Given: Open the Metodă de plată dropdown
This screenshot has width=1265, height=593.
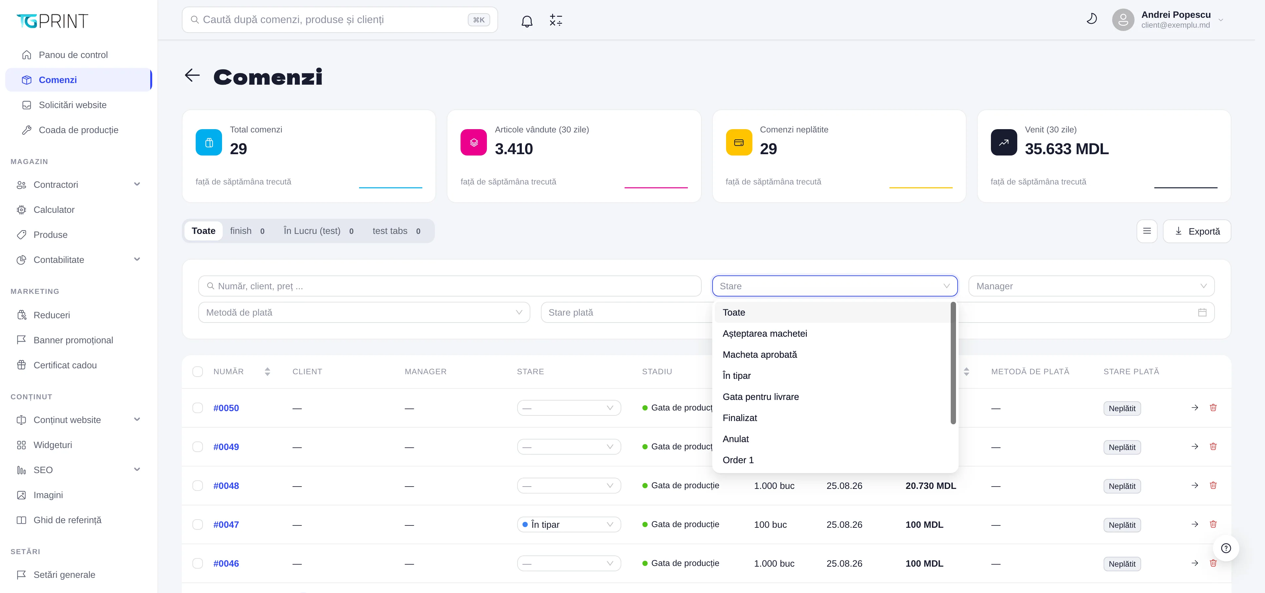Looking at the screenshot, I should [x=364, y=312].
